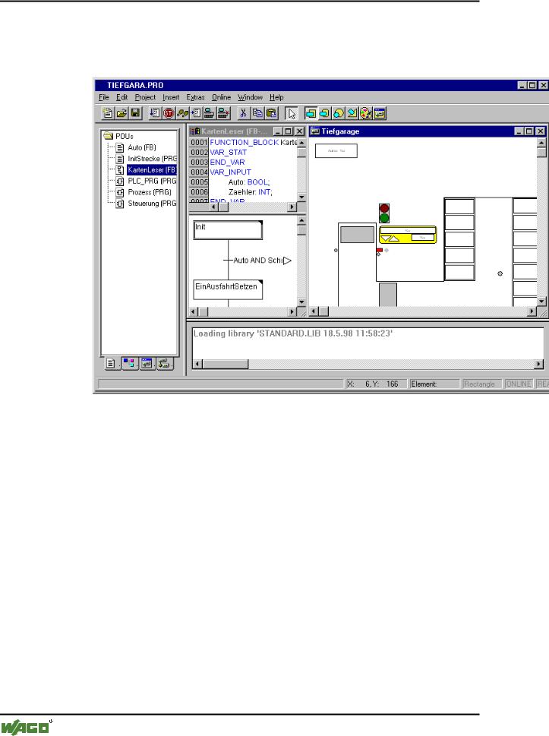
Task: Click Tiefgarage vertical scrollbar down arrow
Action: 541,301
